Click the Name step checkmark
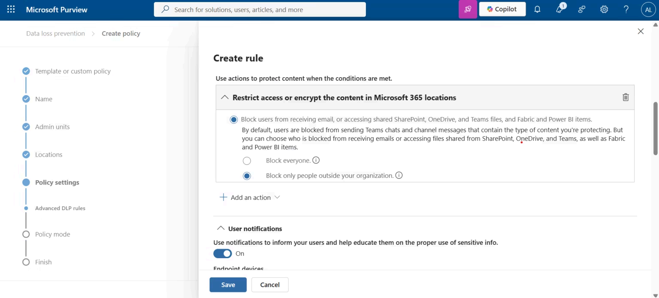Viewport: 659px width, 298px height. (26, 99)
